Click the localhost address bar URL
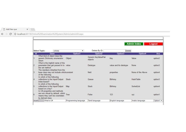The width and height of the screenshot is (186, 132). 50,34
